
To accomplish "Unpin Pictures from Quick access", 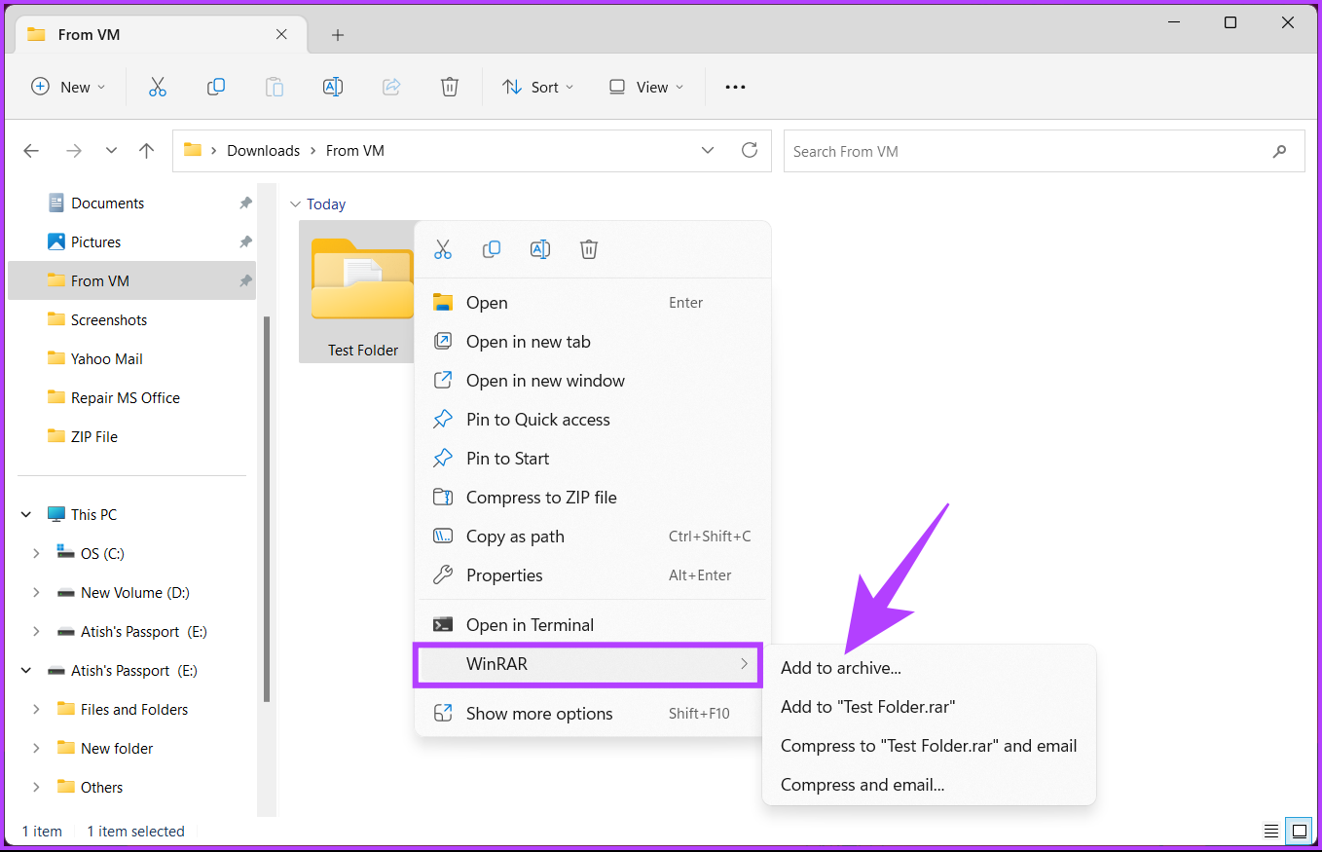I will (x=245, y=241).
